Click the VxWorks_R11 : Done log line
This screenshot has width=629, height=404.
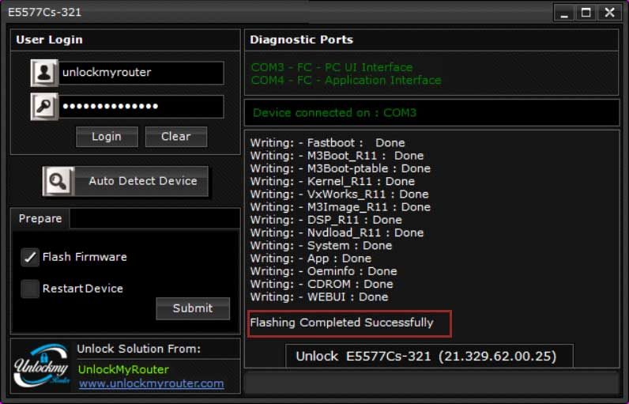tap(339, 194)
